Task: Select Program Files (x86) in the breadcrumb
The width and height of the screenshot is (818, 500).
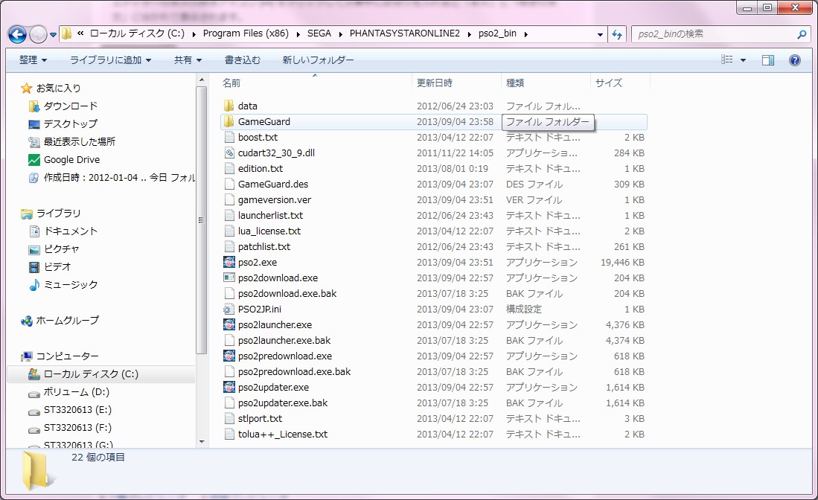Action: click(246, 33)
